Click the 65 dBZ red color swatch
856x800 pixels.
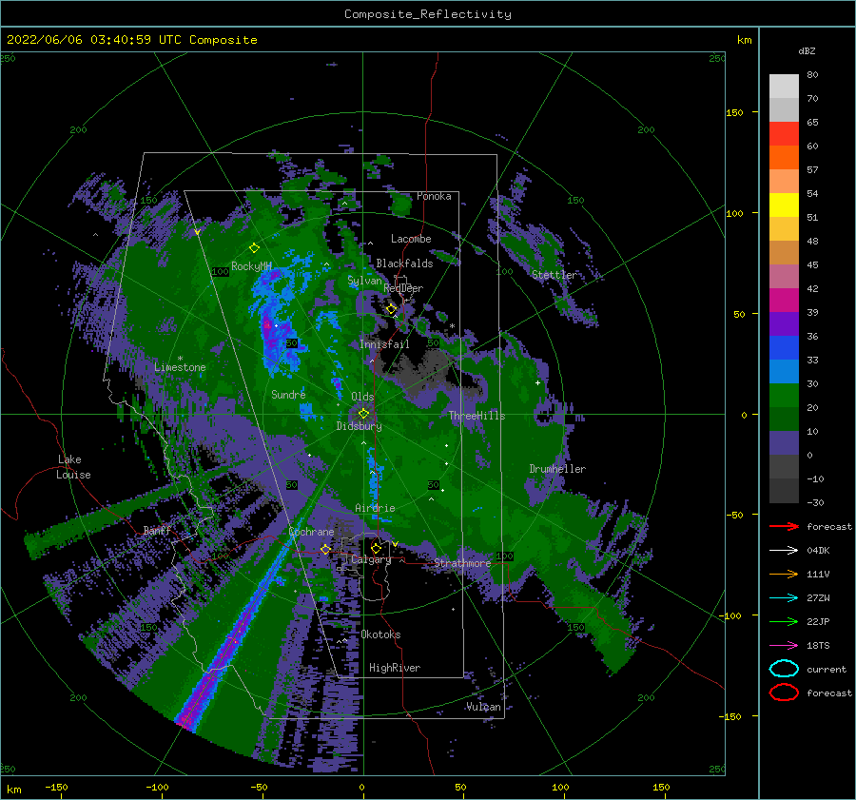click(784, 134)
